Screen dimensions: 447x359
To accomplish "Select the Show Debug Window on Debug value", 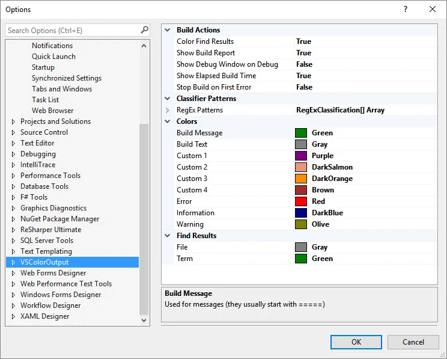I will [304, 64].
